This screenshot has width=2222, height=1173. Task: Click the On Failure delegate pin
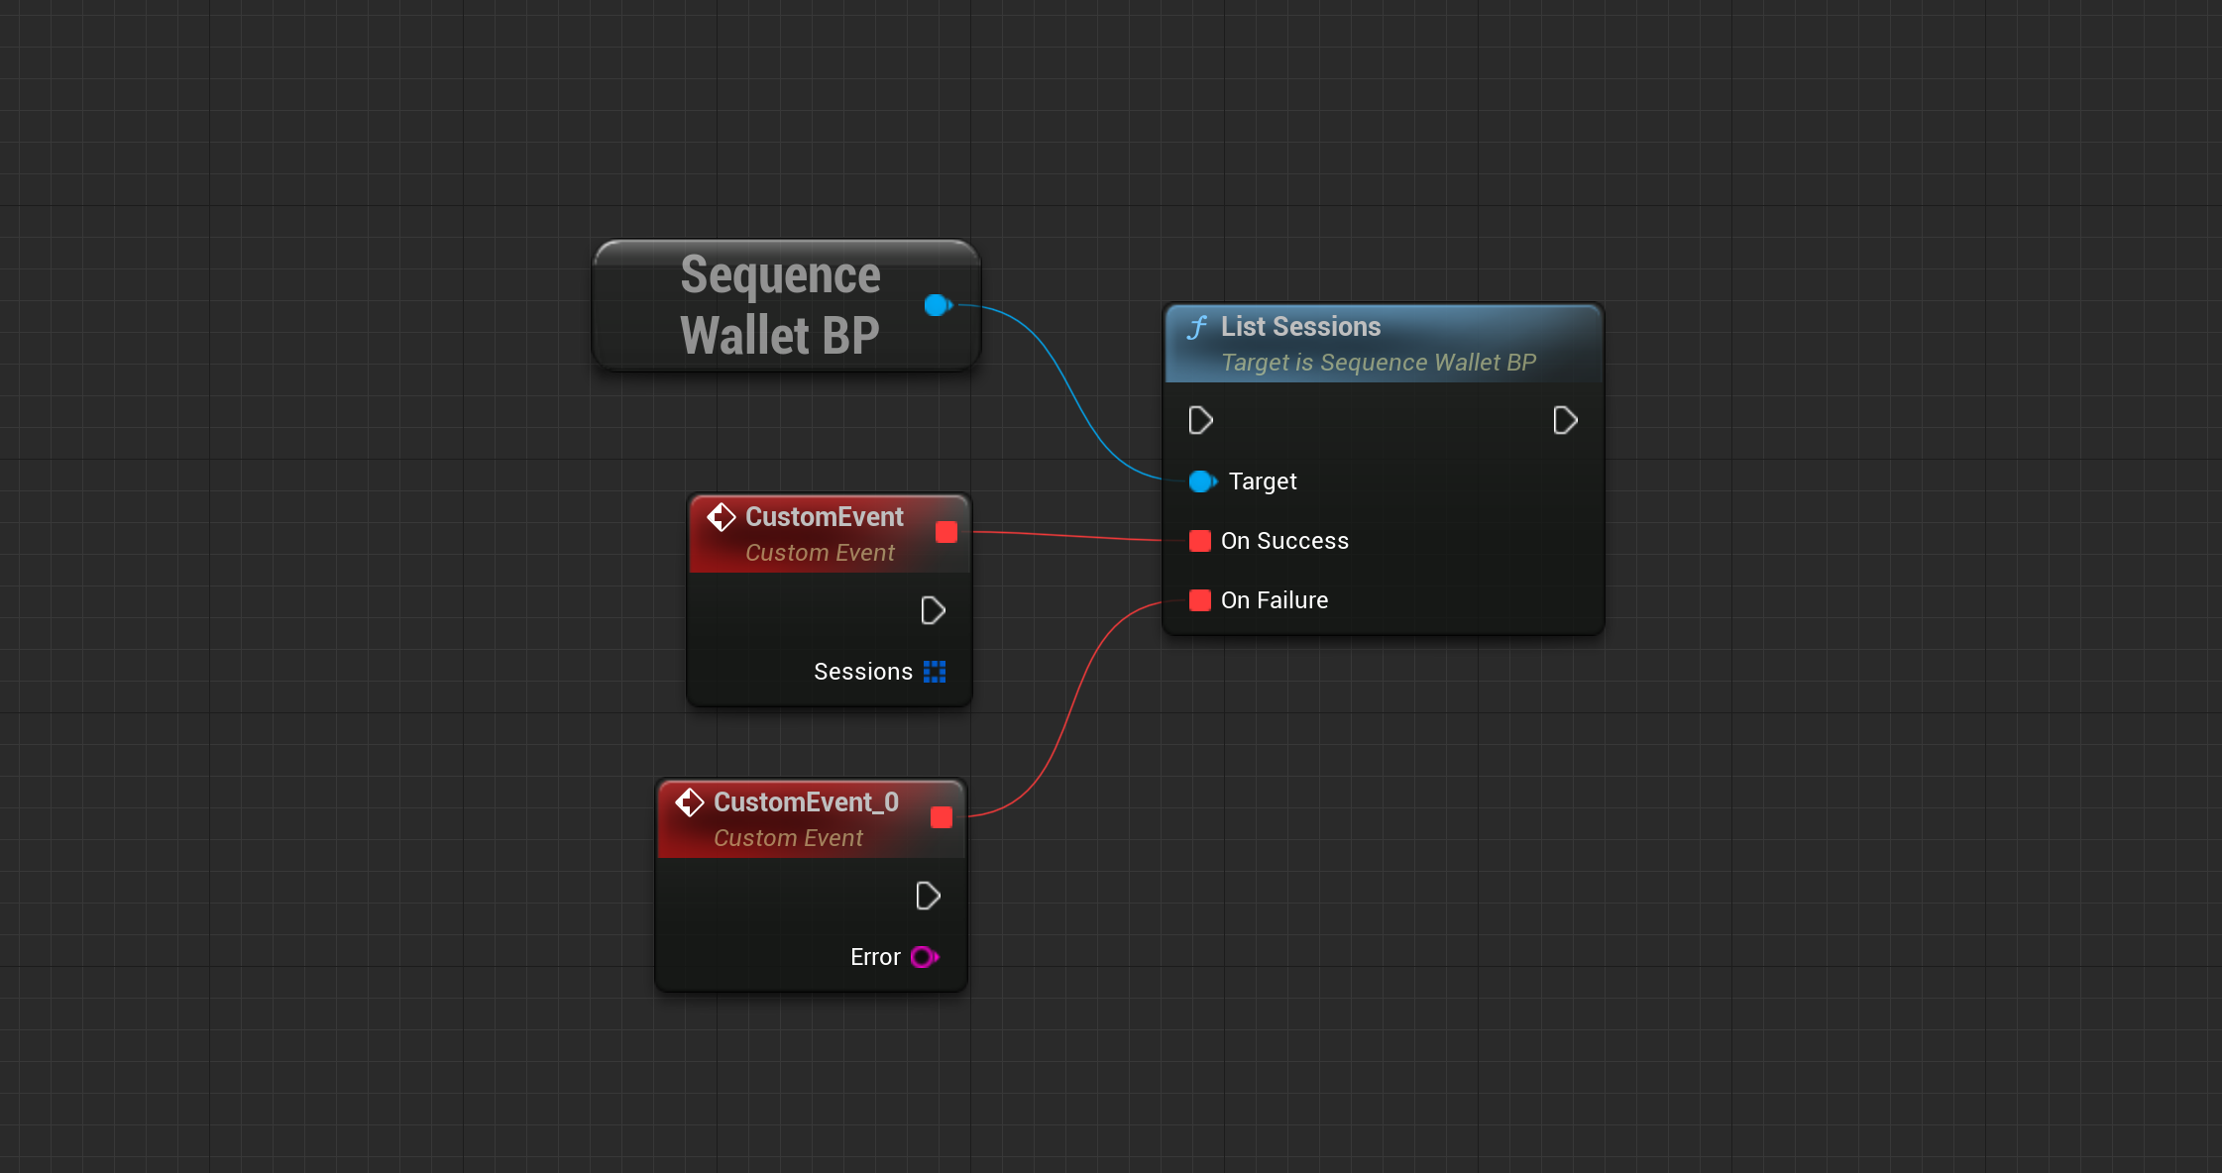[x=1200, y=600]
